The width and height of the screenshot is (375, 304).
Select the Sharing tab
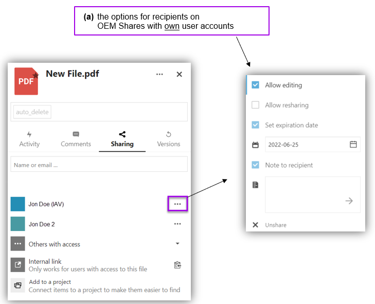(122, 139)
